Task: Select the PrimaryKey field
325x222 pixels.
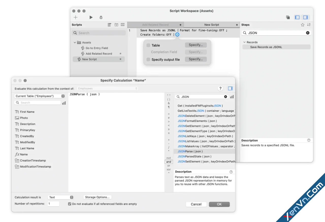Action: point(25,130)
